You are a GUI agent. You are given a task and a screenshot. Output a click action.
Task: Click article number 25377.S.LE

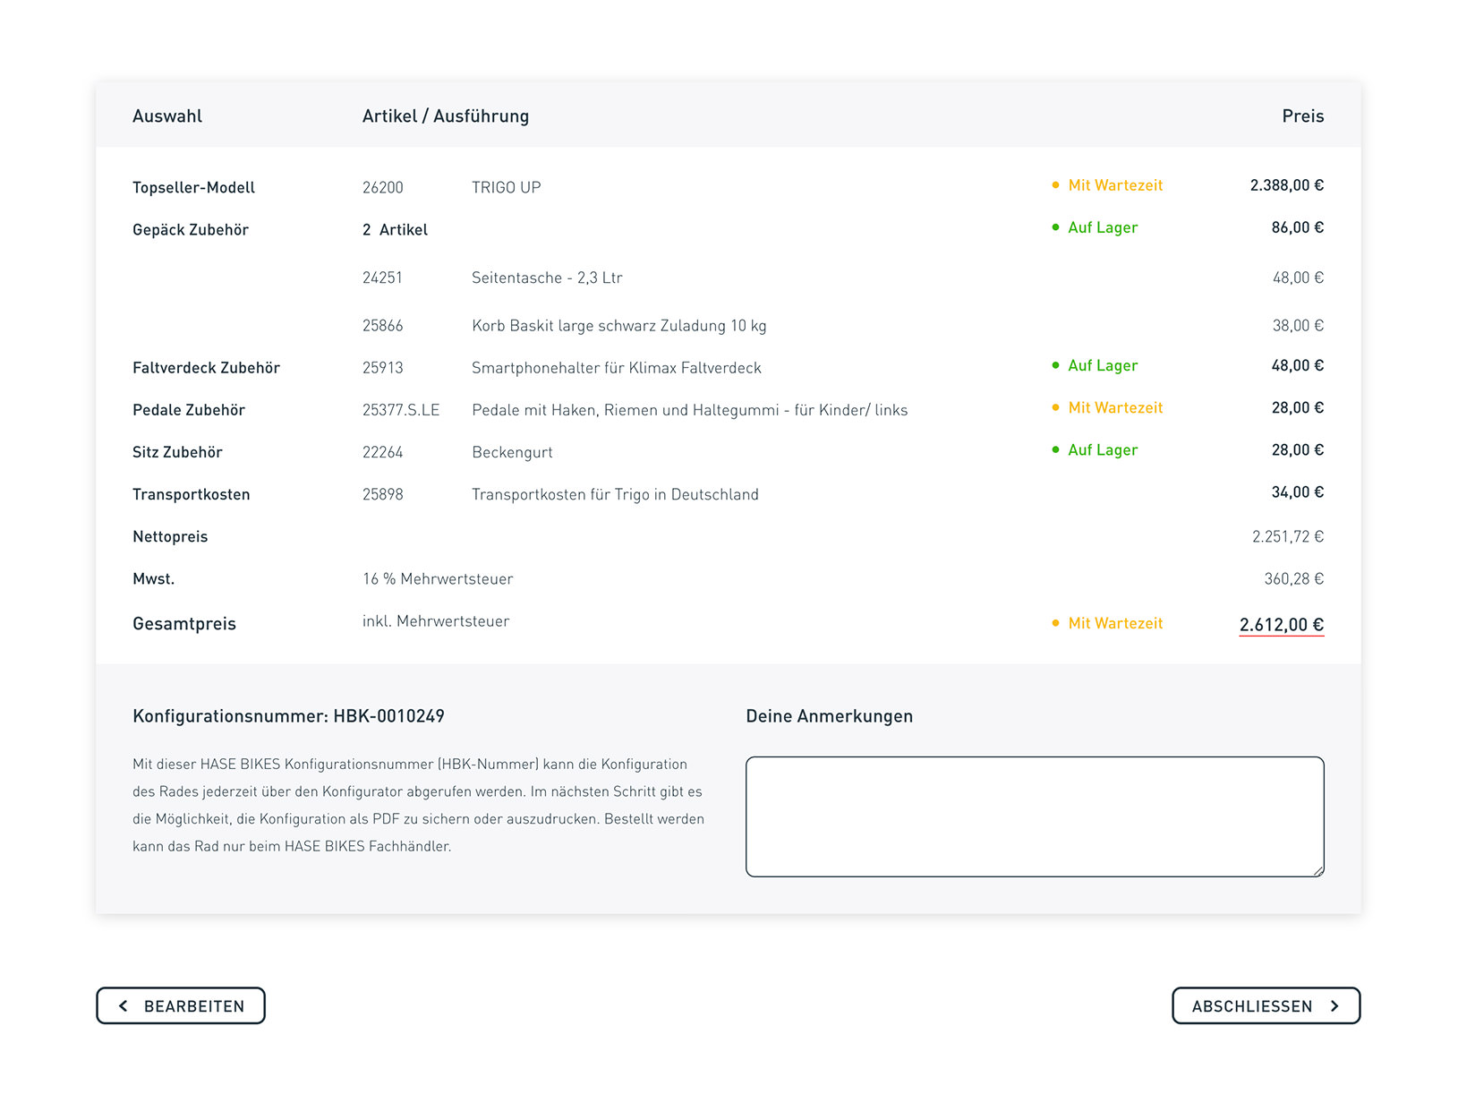coord(401,410)
